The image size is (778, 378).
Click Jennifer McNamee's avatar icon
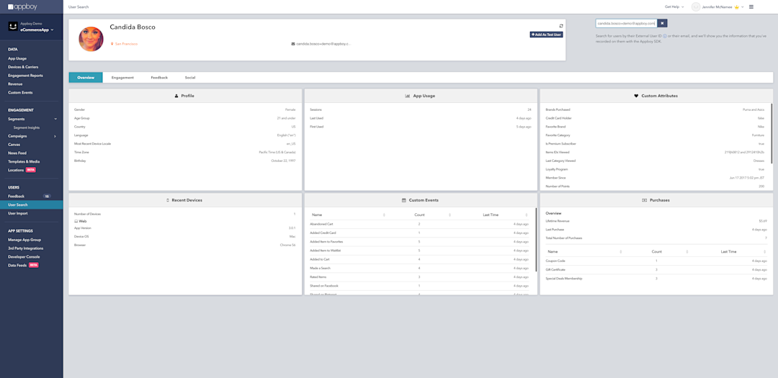click(696, 7)
